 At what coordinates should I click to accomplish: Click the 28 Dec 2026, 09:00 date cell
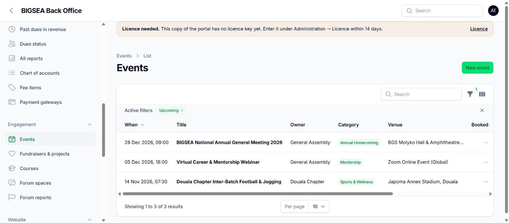146,143
